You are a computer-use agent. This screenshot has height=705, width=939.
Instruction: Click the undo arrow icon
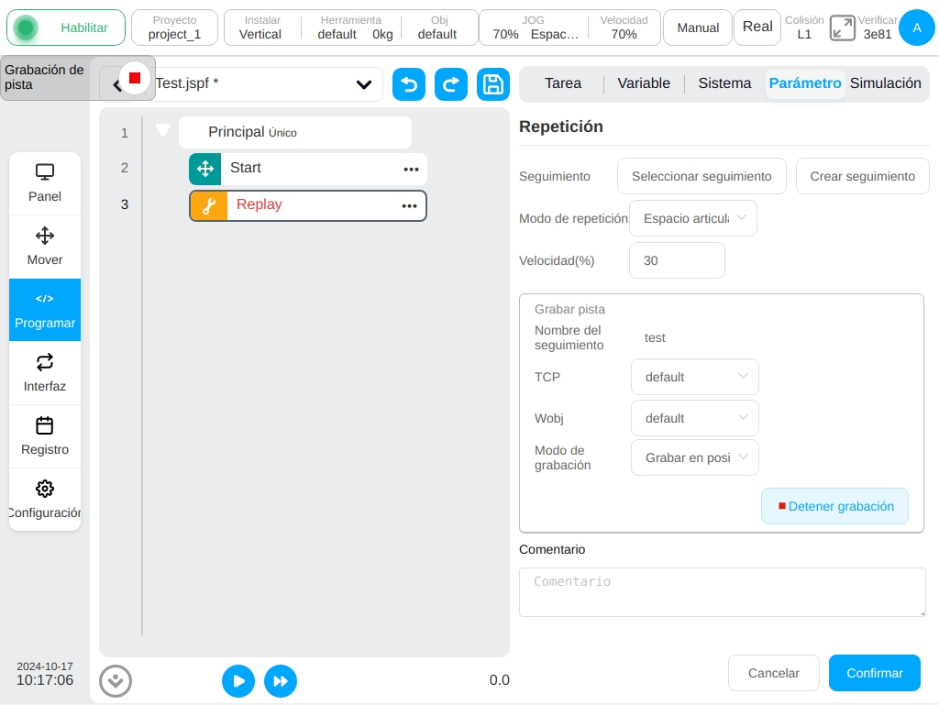(409, 84)
